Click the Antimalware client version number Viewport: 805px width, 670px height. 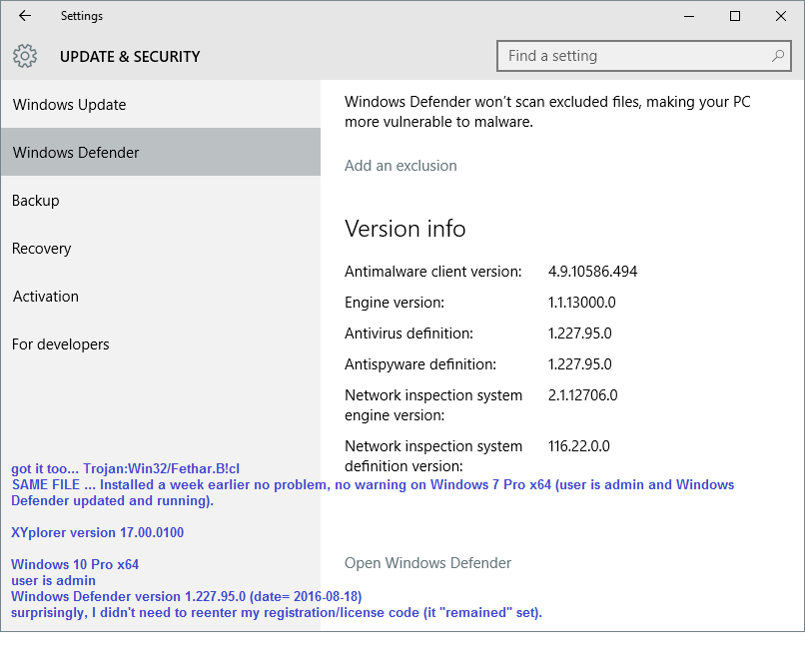pos(592,271)
